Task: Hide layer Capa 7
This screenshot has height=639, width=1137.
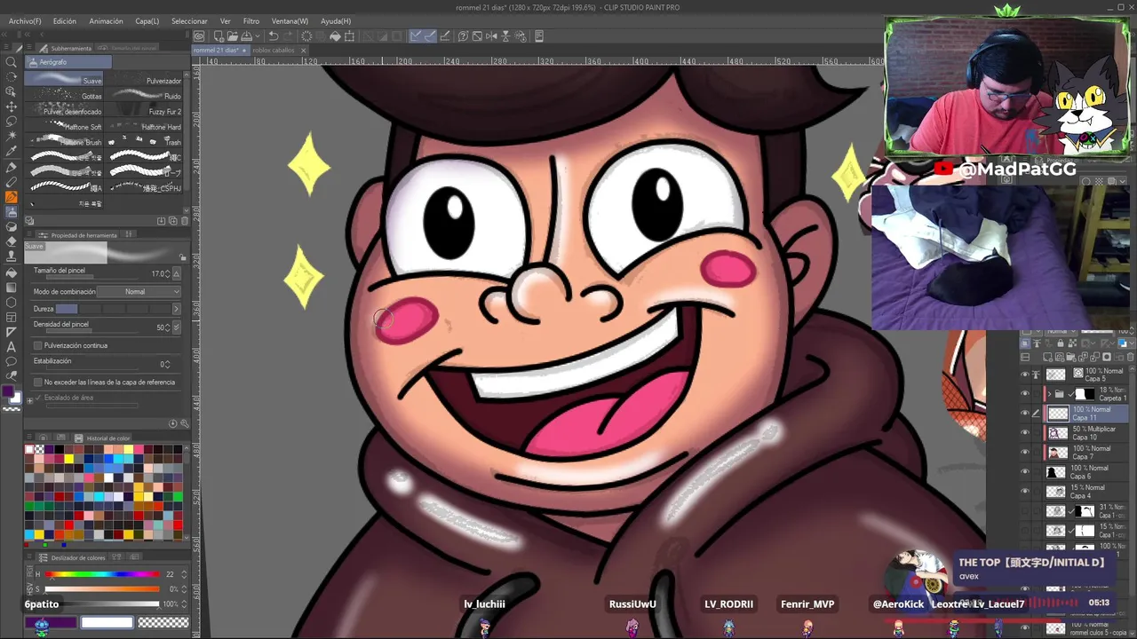Action: pyautogui.click(x=1024, y=453)
